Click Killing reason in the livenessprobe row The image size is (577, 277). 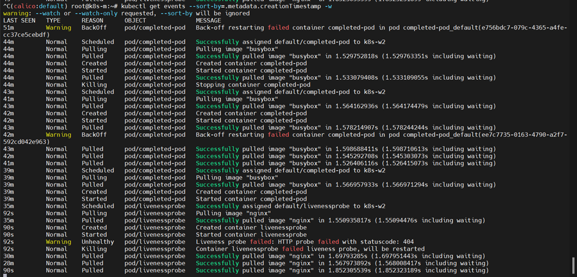coord(94,249)
